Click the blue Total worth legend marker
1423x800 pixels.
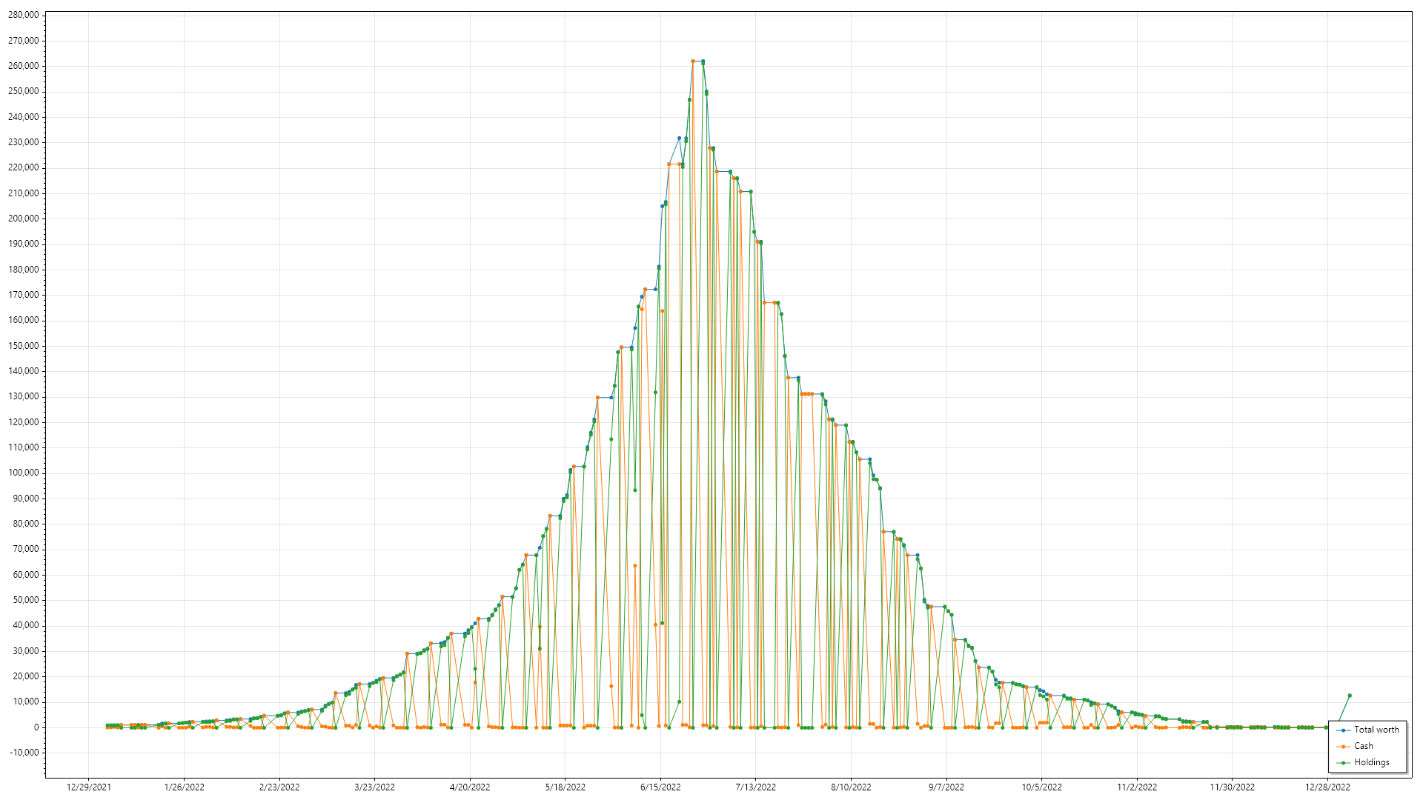(x=1343, y=730)
